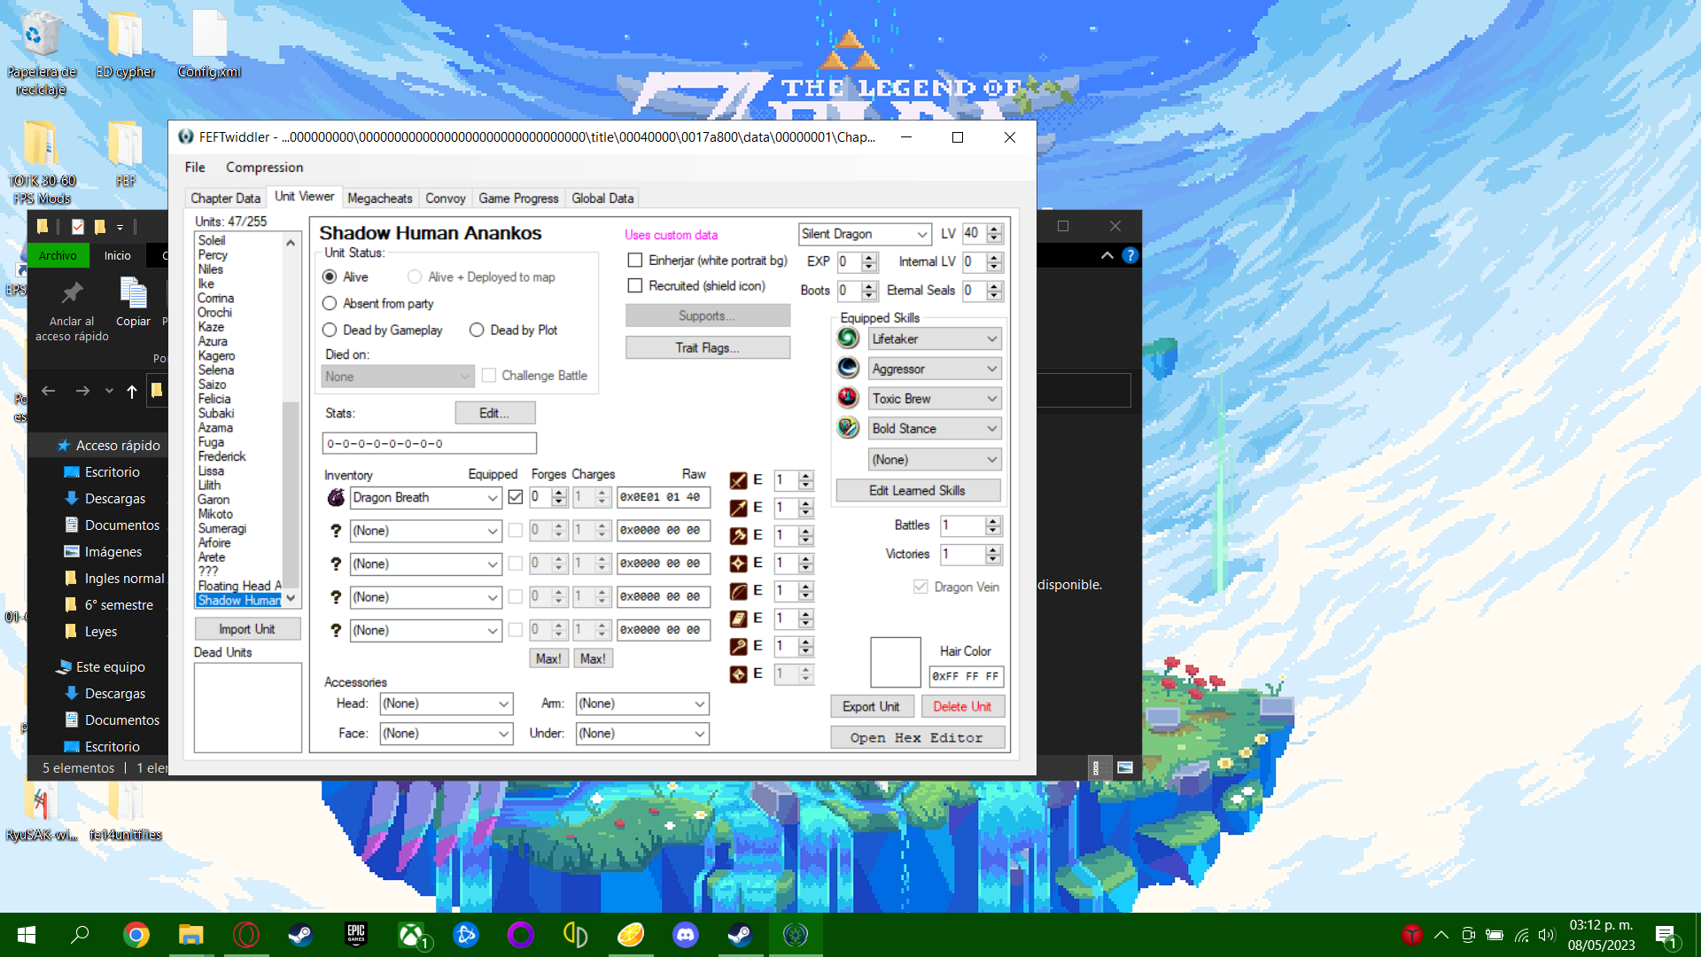Open the Arm accessory dropdown

(642, 704)
